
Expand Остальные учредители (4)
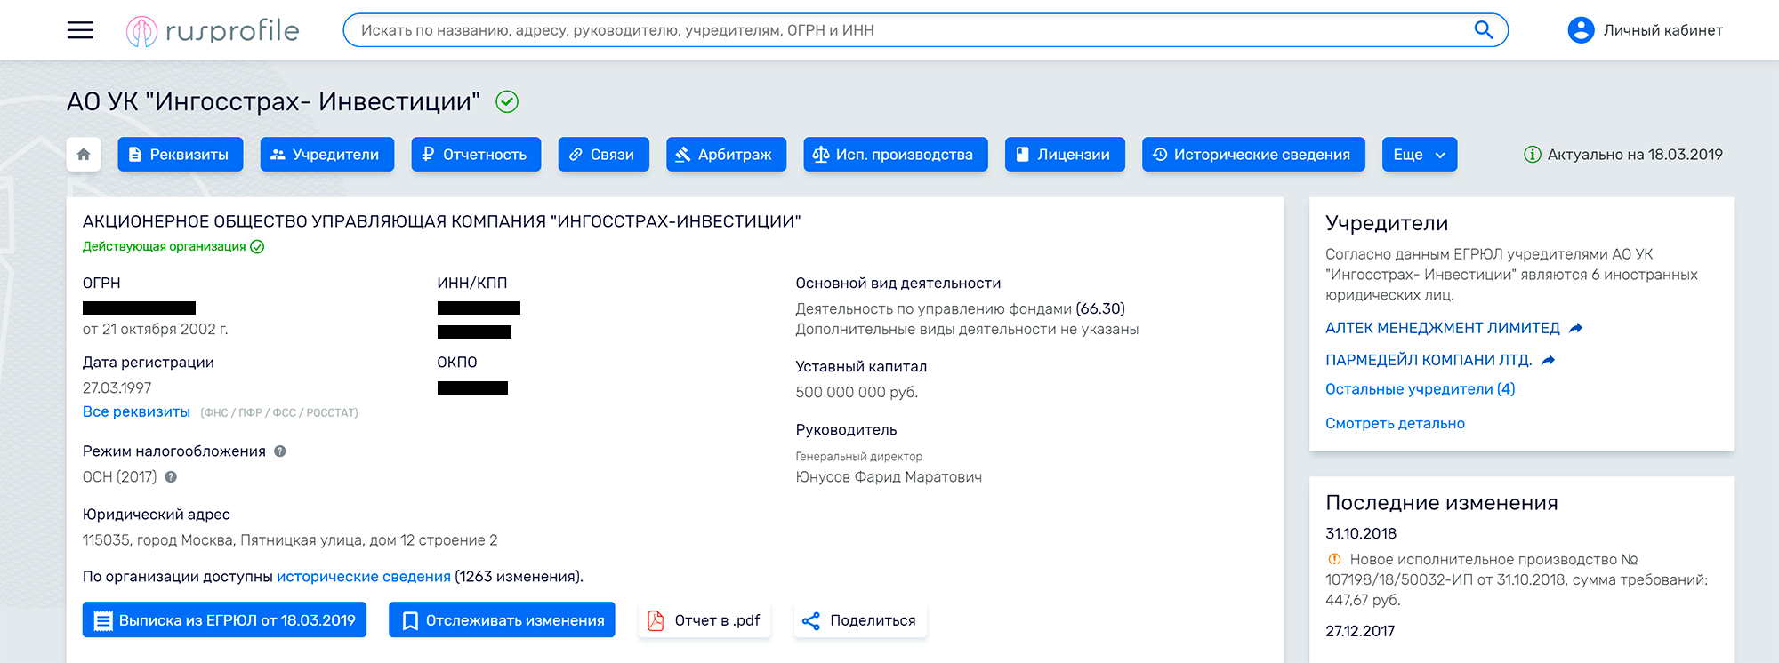pos(1421,389)
